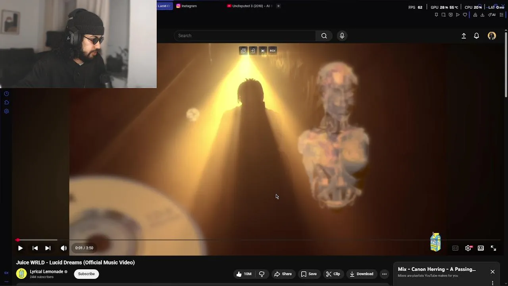The image size is (508, 286).
Task: Download the video
Action: tap(362, 274)
